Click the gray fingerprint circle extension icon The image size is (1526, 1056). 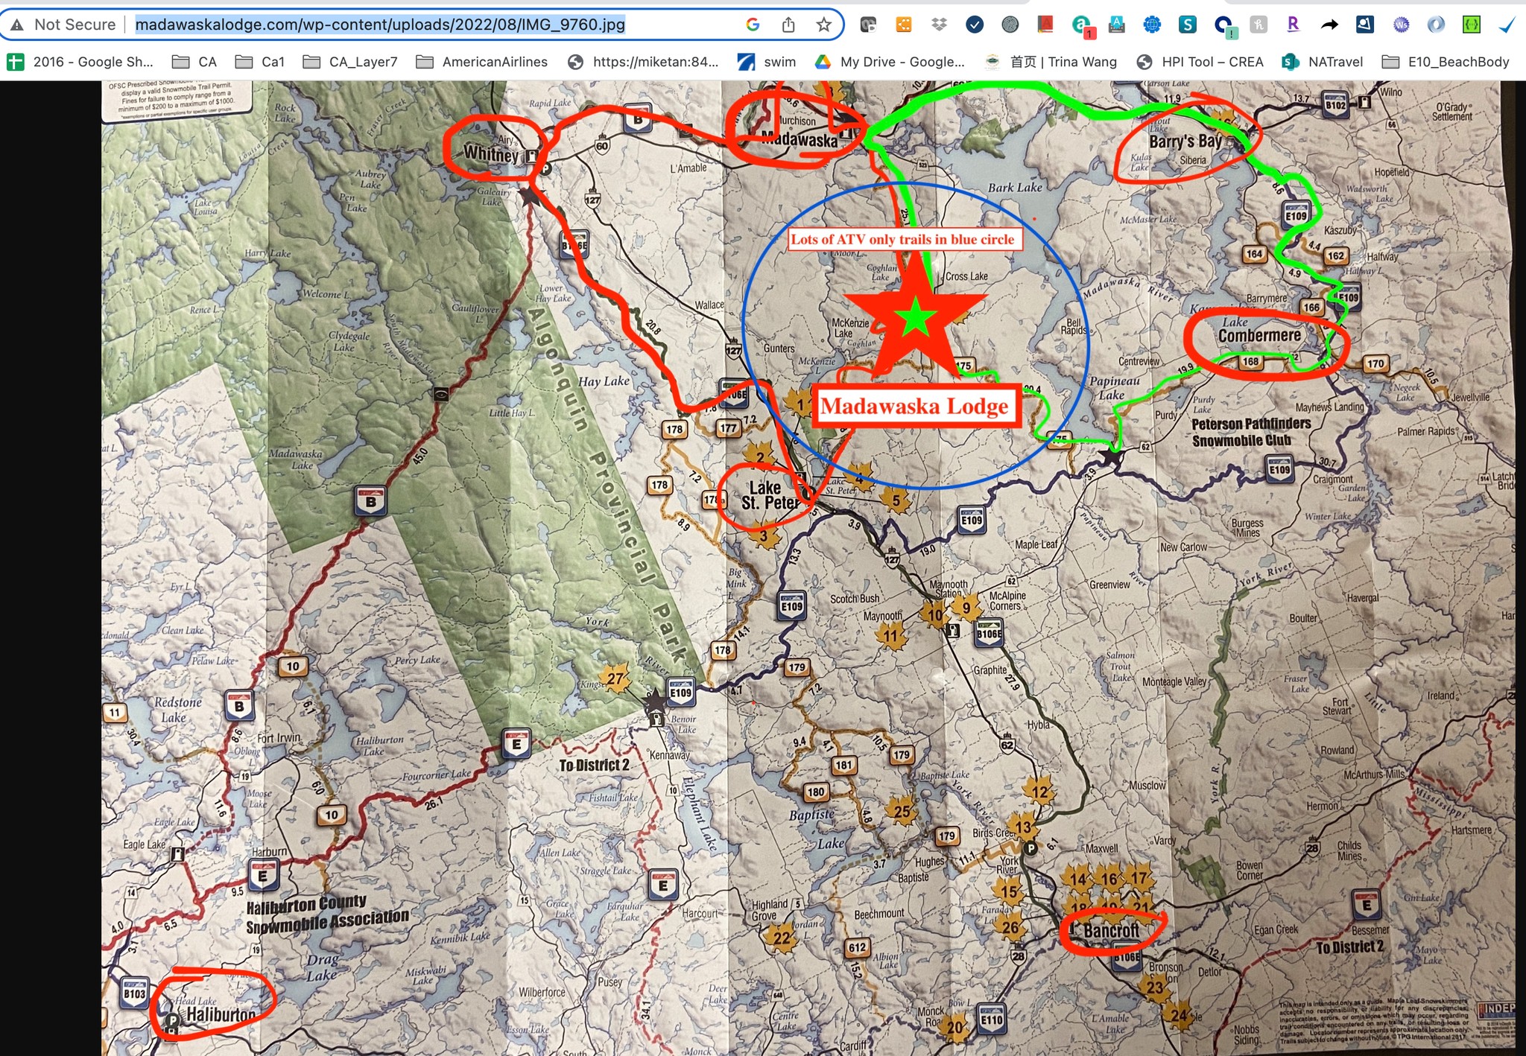coord(1010,25)
